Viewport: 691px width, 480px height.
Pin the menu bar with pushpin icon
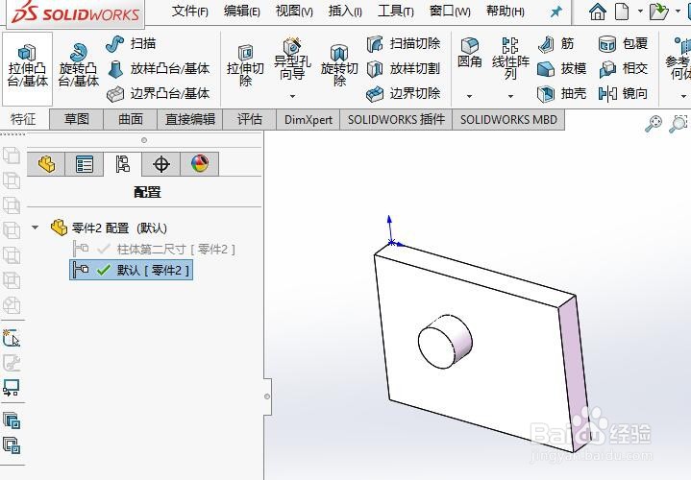[556, 12]
